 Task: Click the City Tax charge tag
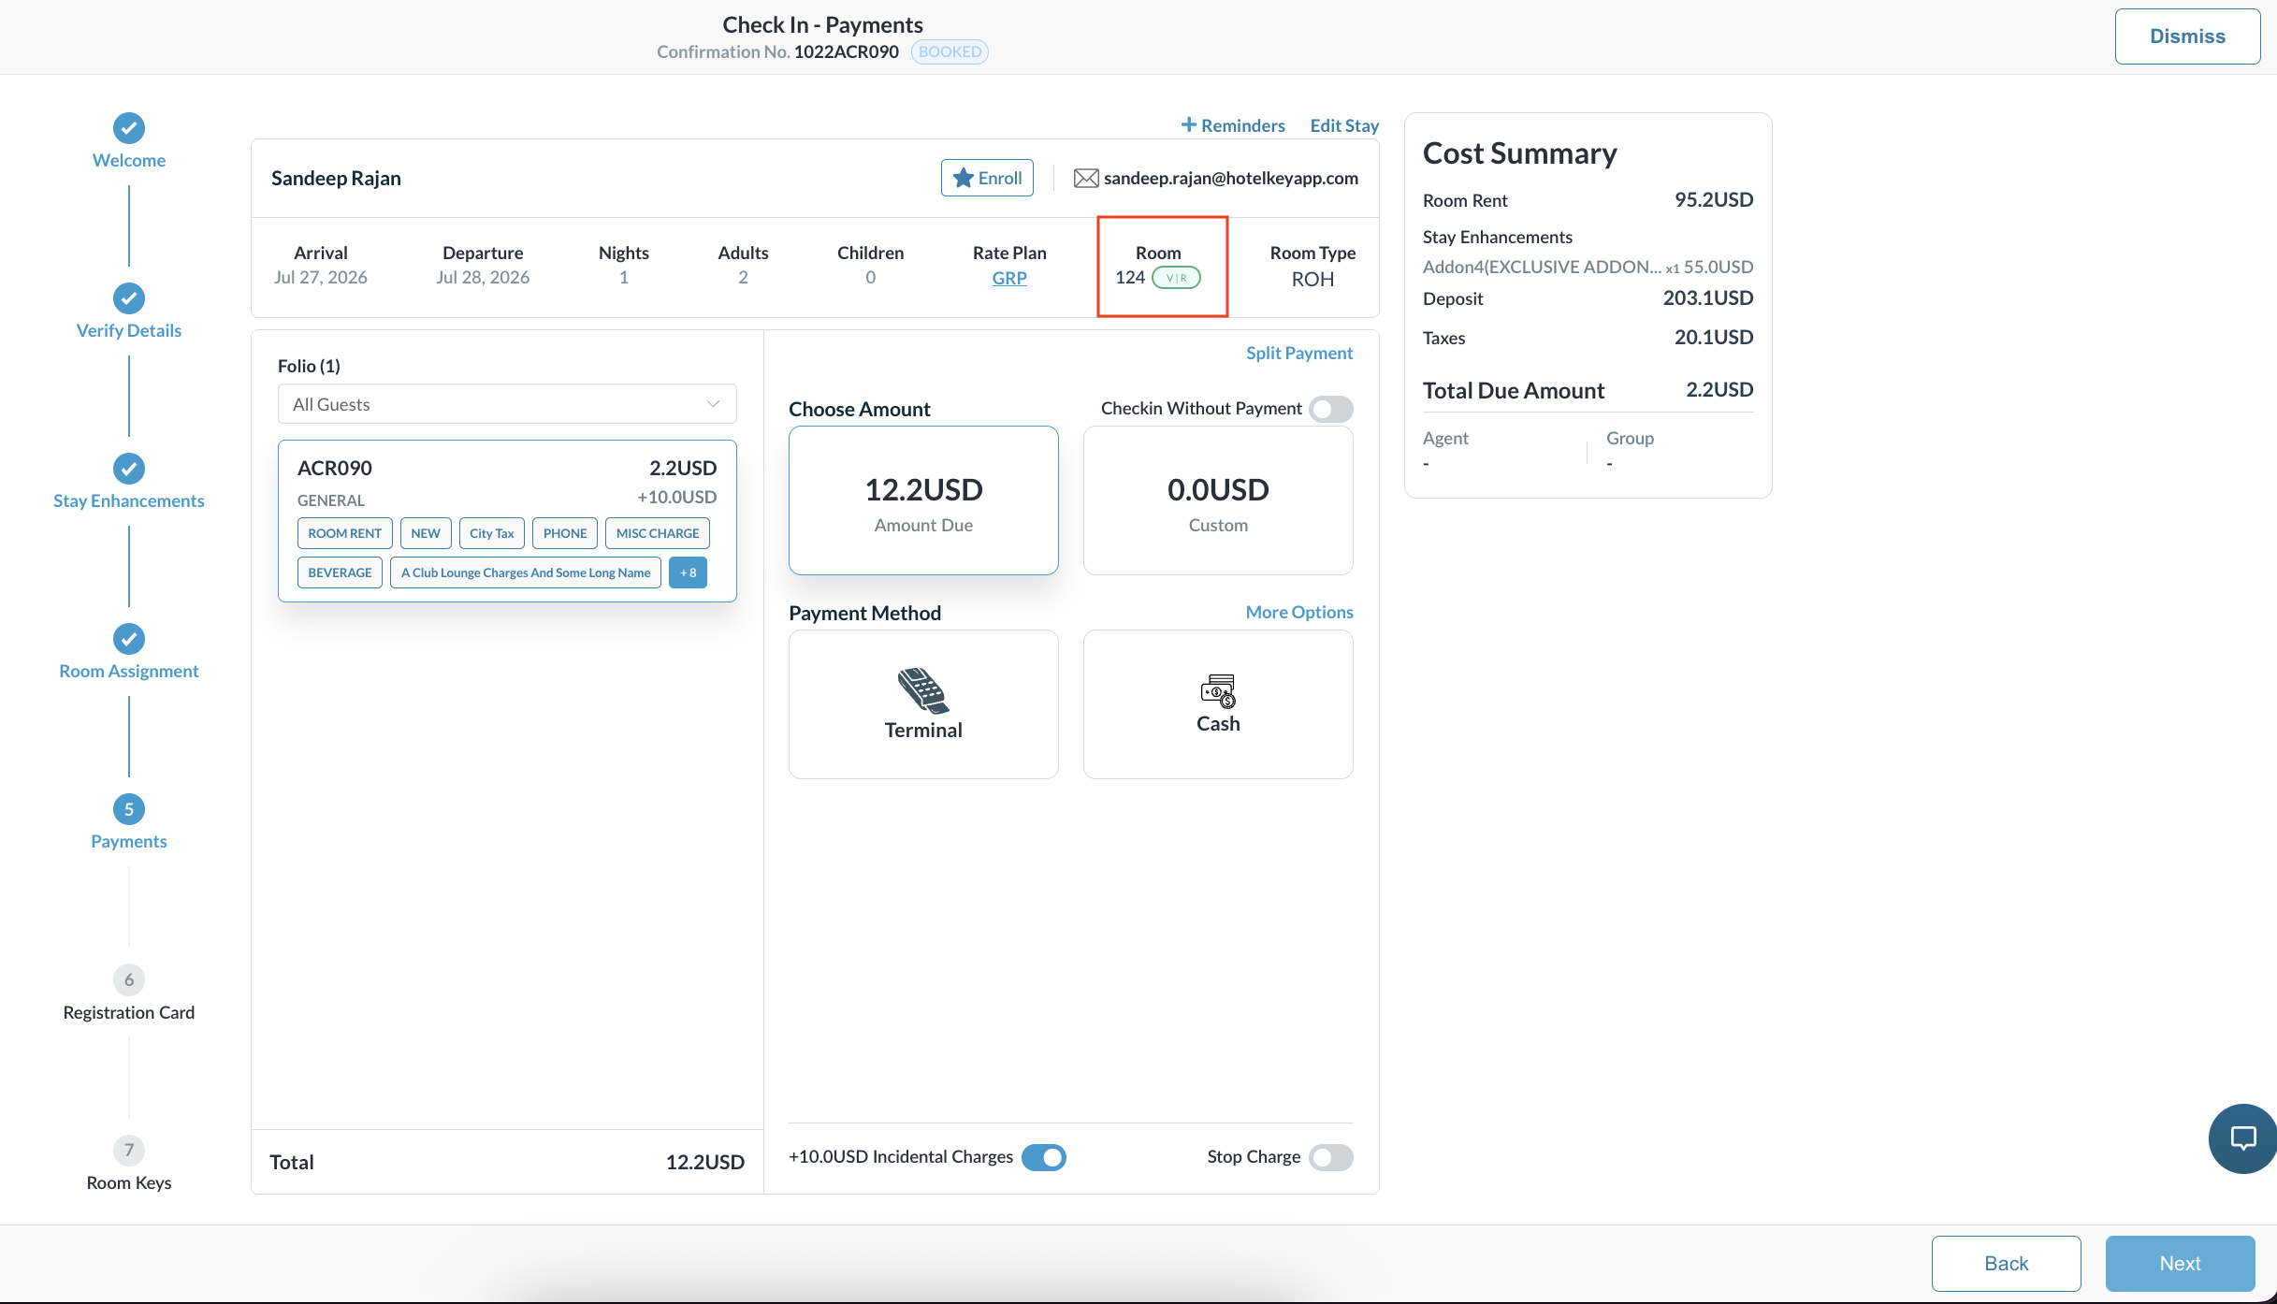[x=492, y=533]
